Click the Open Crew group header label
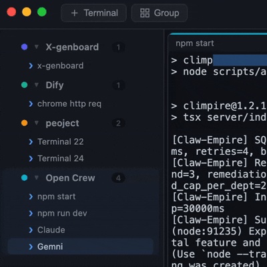The height and width of the screenshot is (267, 267). 70,178
